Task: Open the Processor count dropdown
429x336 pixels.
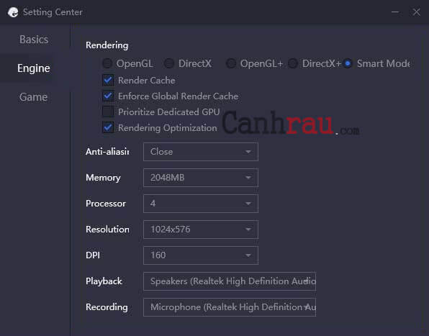Action: (x=201, y=204)
